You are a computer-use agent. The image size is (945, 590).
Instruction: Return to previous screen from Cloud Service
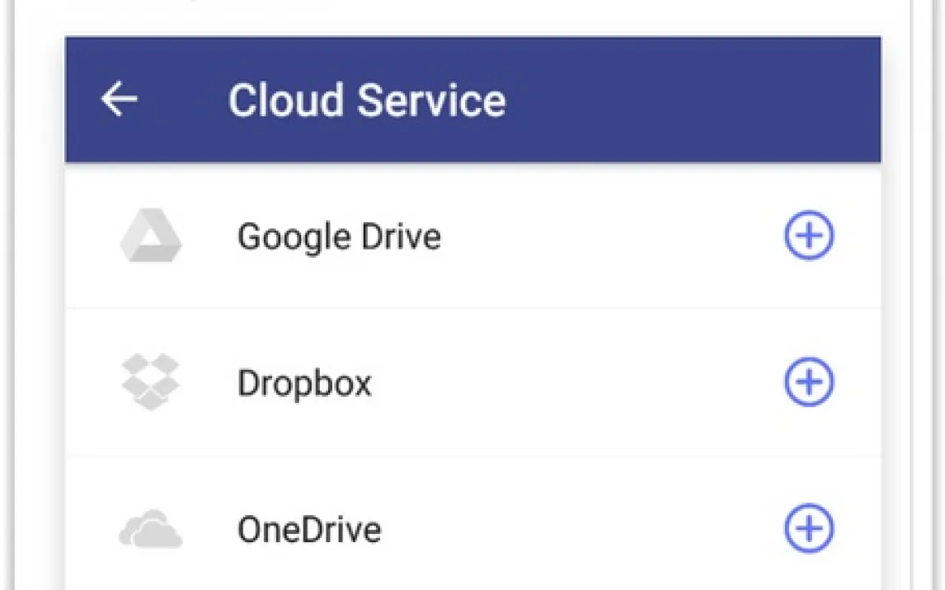pyautogui.click(x=119, y=100)
